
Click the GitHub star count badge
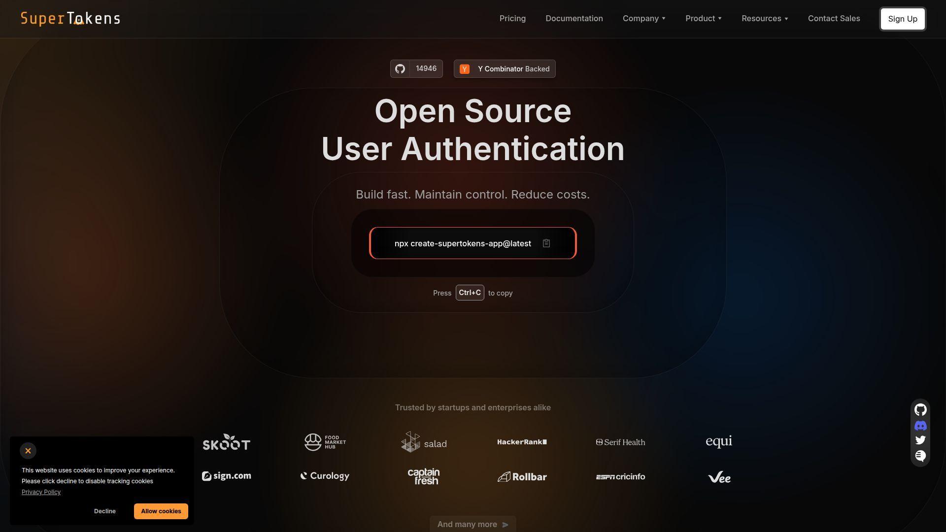pyautogui.click(x=416, y=68)
